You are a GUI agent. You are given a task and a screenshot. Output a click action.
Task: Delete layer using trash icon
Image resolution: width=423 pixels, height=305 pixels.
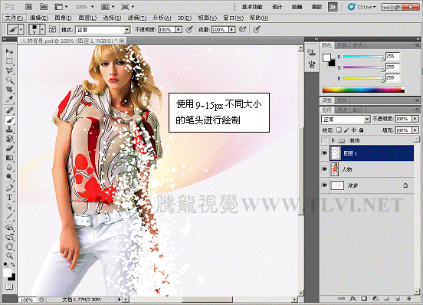(x=408, y=299)
